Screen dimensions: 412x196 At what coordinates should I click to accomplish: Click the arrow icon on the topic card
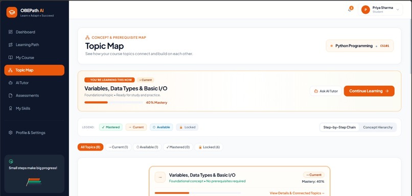160,178
